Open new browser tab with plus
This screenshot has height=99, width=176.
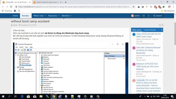click(66, 2)
